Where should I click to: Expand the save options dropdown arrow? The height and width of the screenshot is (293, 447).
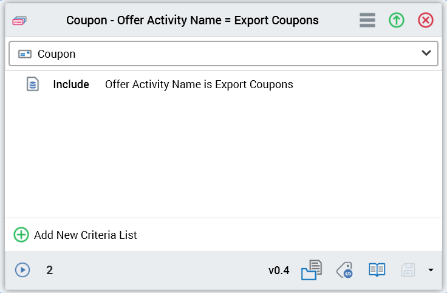point(431,270)
